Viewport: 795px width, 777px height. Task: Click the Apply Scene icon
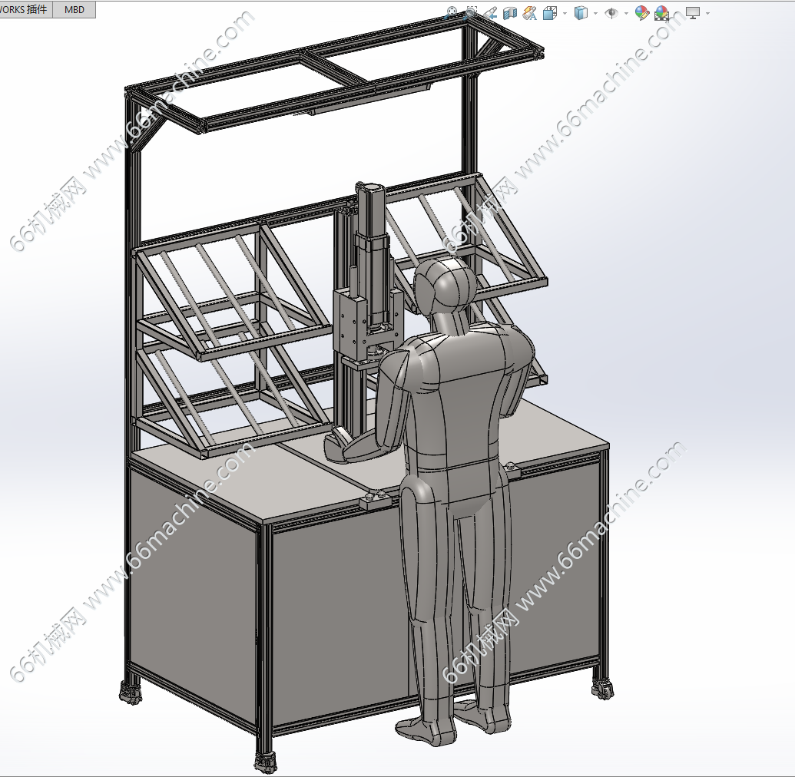661,13
